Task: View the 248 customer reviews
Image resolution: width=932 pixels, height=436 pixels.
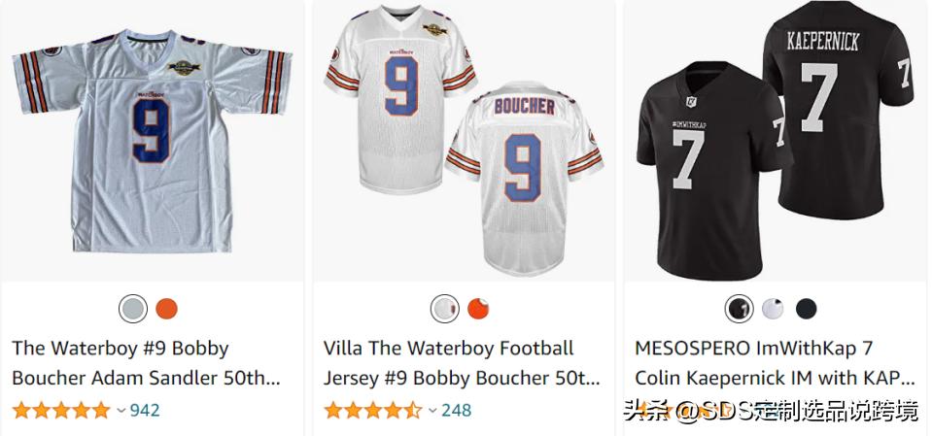Action: [x=457, y=410]
